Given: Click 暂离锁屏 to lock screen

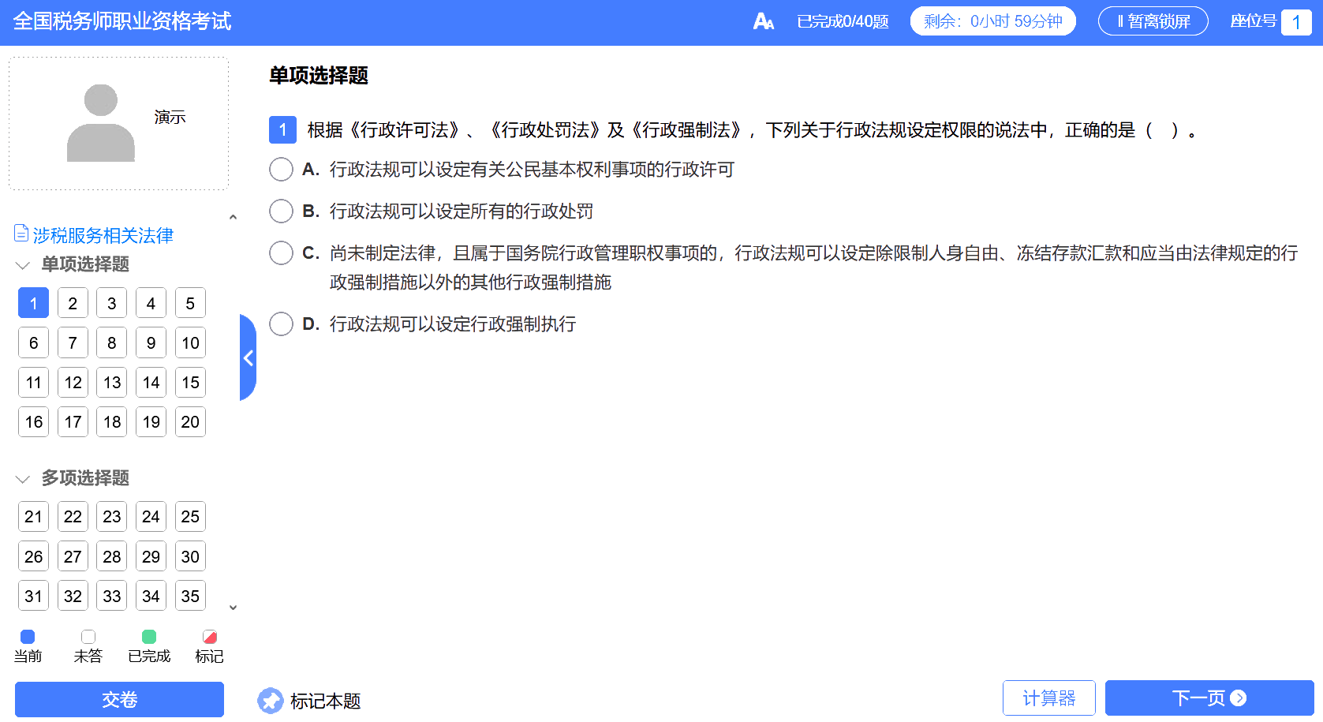Looking at the screenshot, I should pos(1153,21).
